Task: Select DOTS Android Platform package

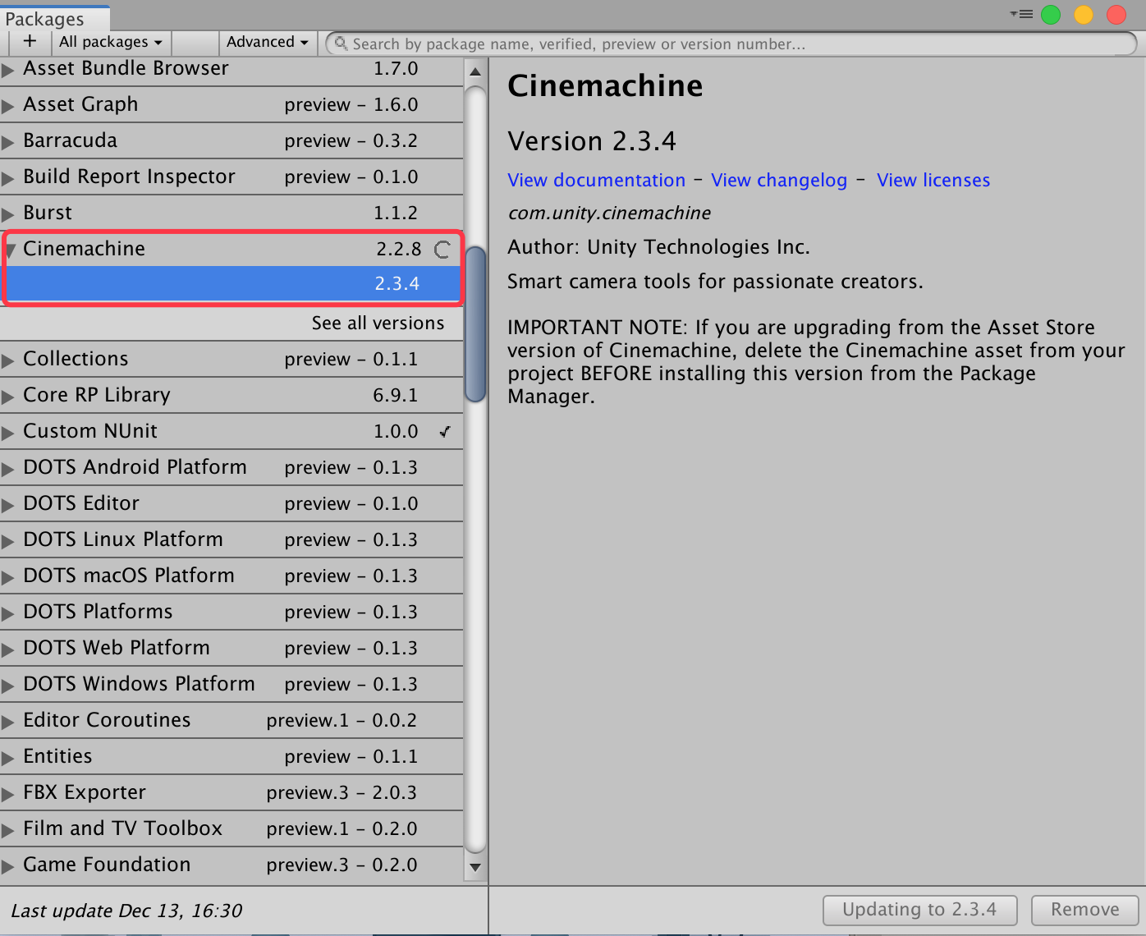Action: [231, 467]
